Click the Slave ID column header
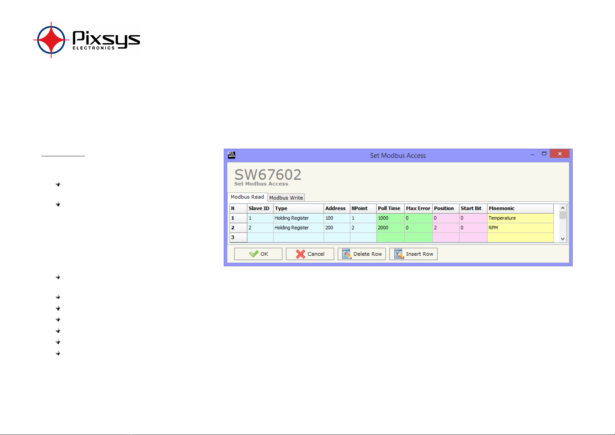Screen dimensions: 615x435 coord(260,209)
